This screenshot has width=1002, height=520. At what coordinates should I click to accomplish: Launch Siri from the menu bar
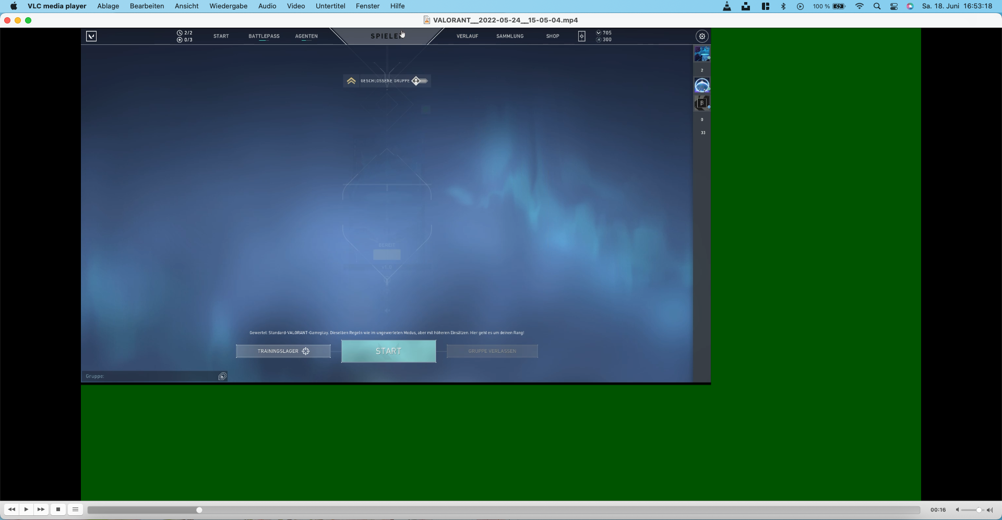910,6
